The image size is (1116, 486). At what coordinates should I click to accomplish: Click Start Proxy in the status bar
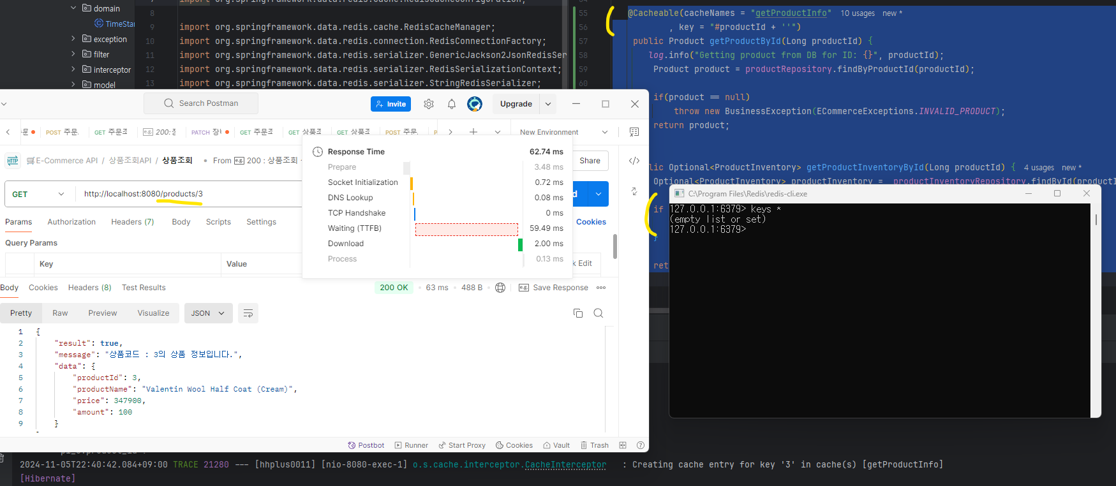coord(462,445)
